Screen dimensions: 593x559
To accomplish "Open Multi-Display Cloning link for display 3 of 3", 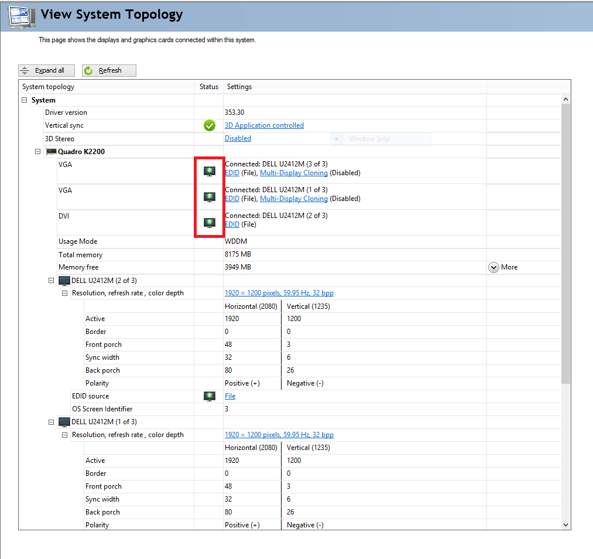I will (x=293, y=173).
